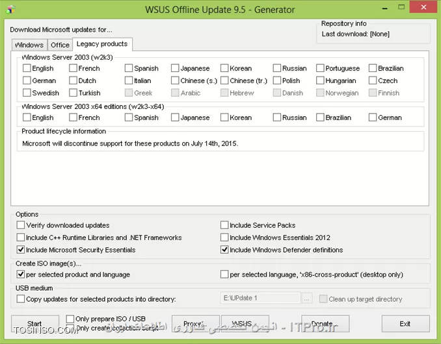The height and width of the screenshot is (344, 441).
Task: Uncheck ISO per selected product and language
Action: tap(21, 274)
